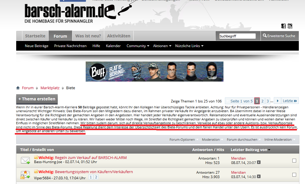Image resolution: width=305 pixels, height=184 pixels.
Task: Go to next page arrow in pagination
Action: tap(278, 101)
